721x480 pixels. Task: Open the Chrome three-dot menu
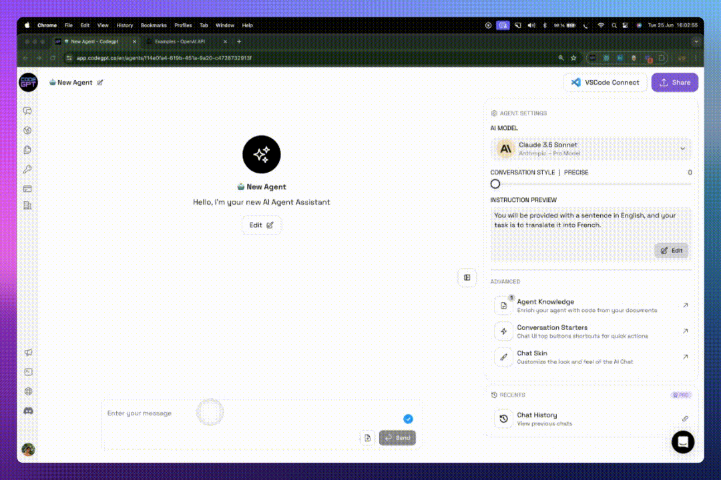click(696, 58)
